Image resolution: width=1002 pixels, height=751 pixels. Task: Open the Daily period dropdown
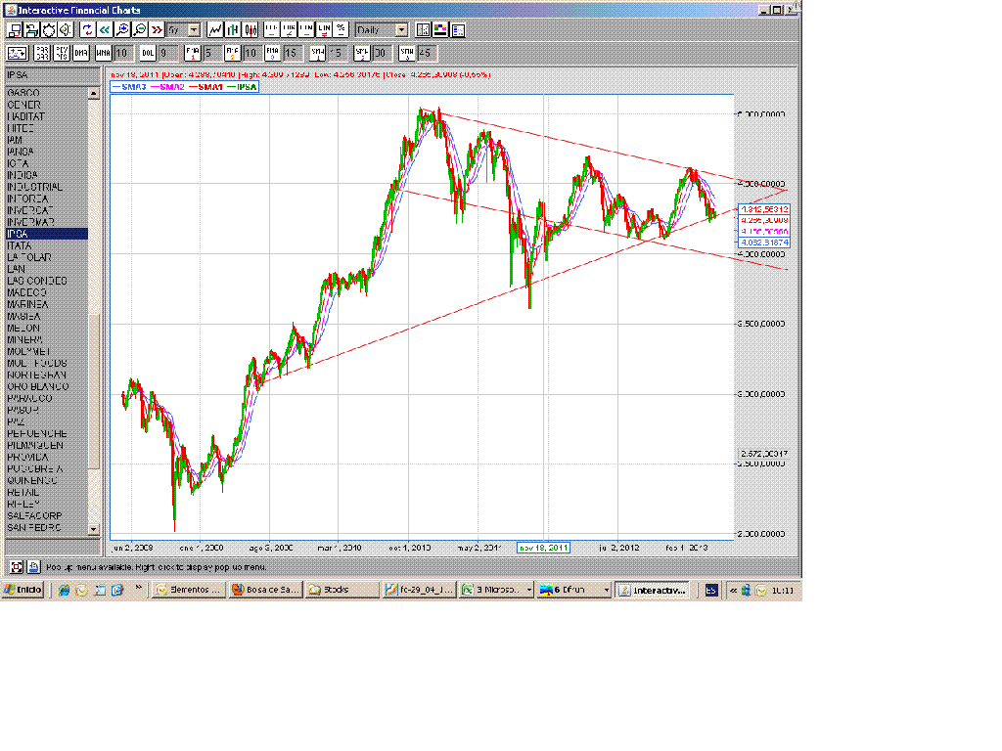(382, 30)
